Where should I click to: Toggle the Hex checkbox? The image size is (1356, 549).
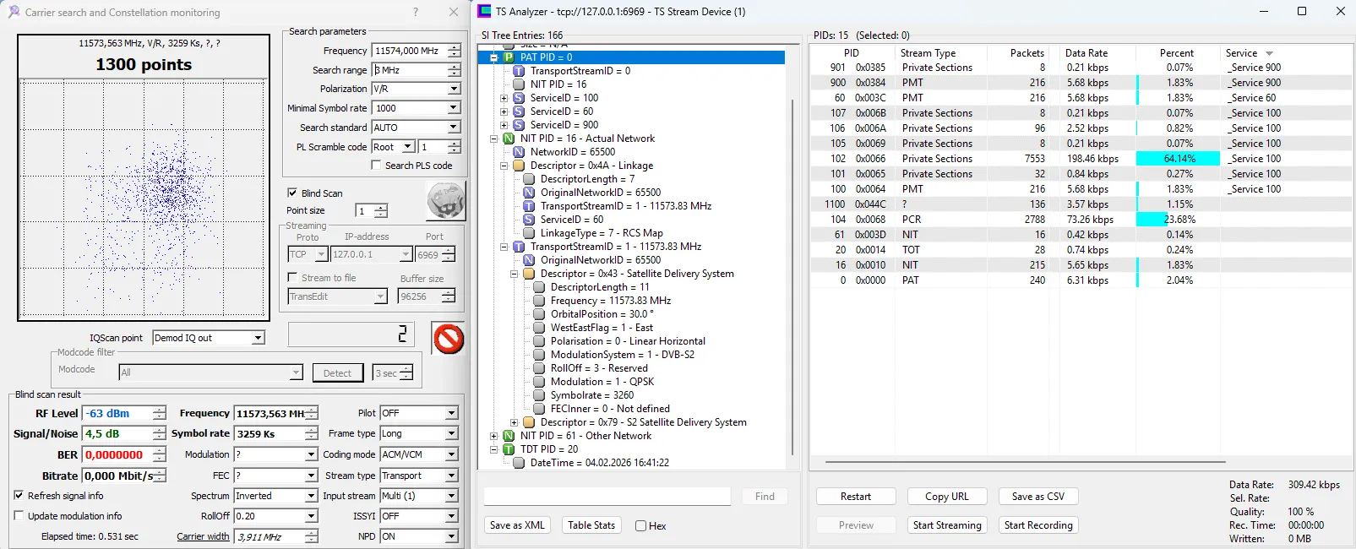[x=641, y=526]
